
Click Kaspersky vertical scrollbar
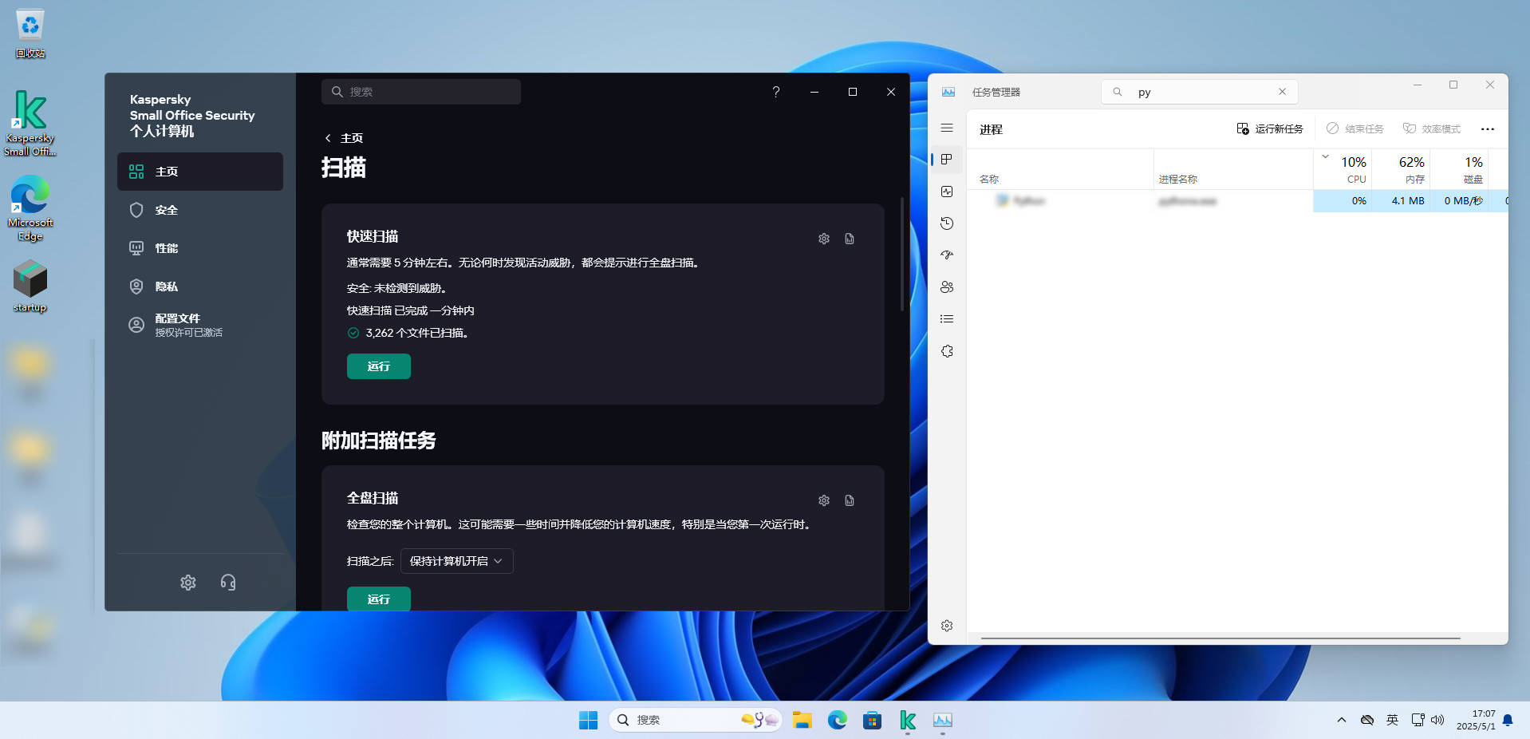point(902,255)
